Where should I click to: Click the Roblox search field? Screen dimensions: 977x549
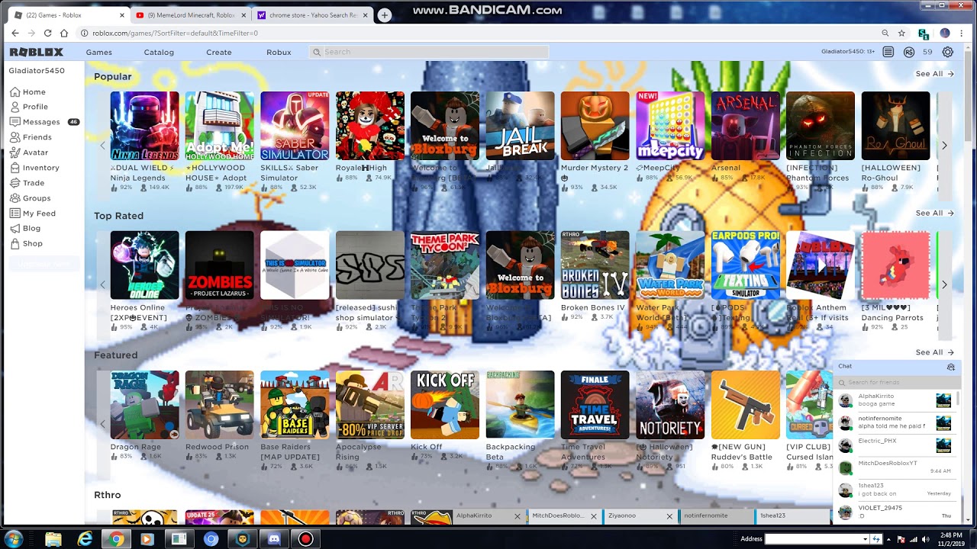click(x=430, y=52)
